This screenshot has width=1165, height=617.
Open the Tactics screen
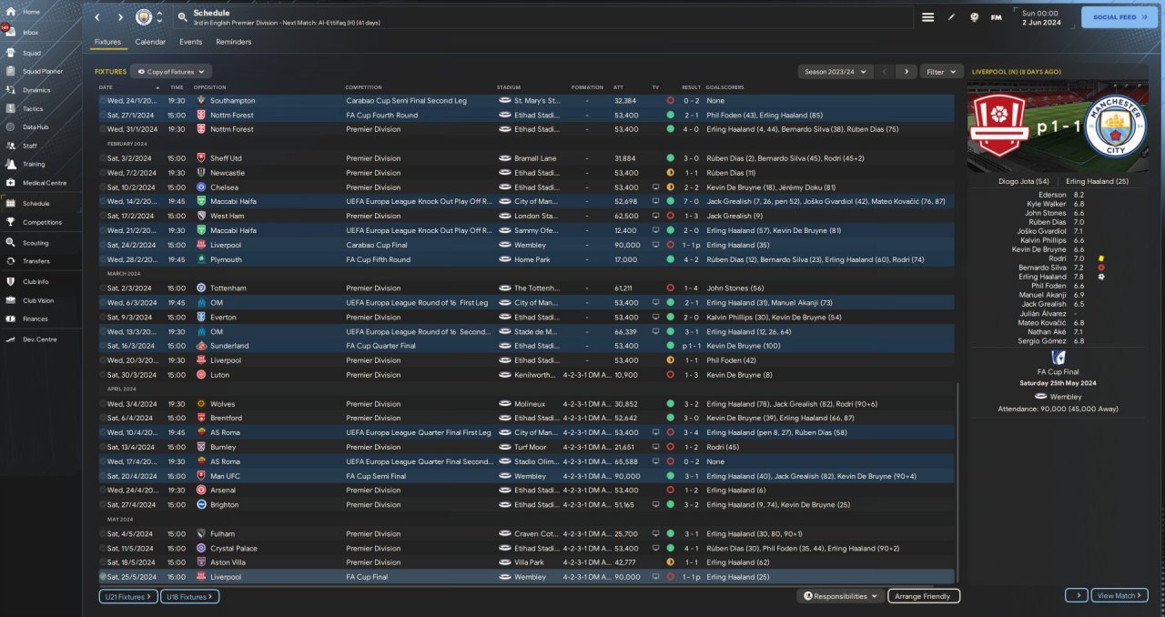[x=33, y=108]
